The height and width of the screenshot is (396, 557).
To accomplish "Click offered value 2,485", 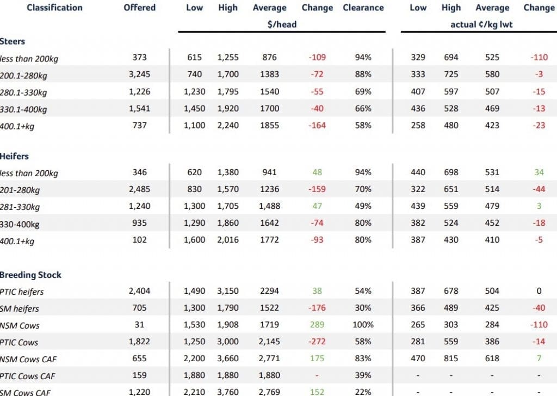I will 140,189.
